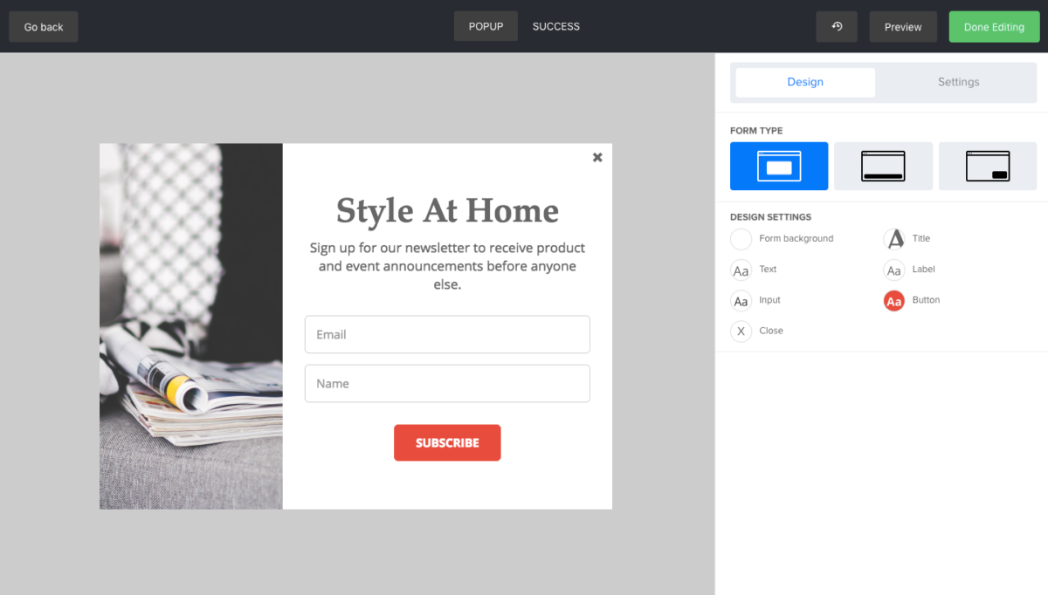Open the Text design setting
This screenshot has height=595, width=1048.
pyautogui.click(x=741, y=270)
